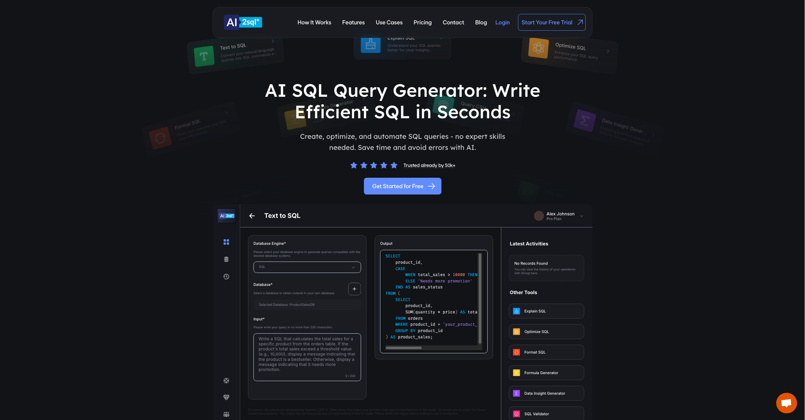The width and height of the screenshot is (805, 420).
Task: Click the Login button
Action: [x=502, y=22]
